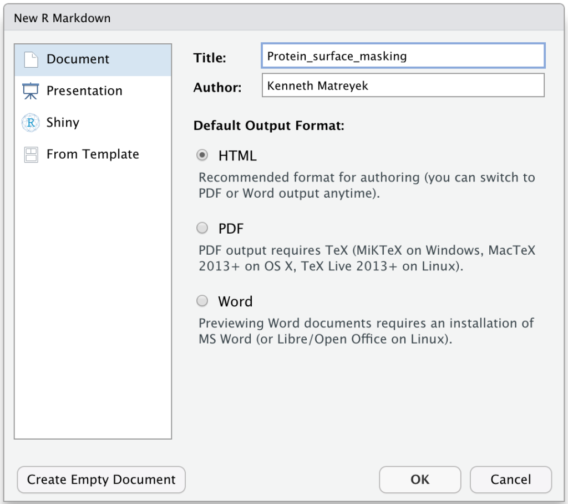Image resolution: width=568 pixels, height=504 pixels.
Task: Focus the Title input field
Action: pyautogui.click(x=403, y=56)
